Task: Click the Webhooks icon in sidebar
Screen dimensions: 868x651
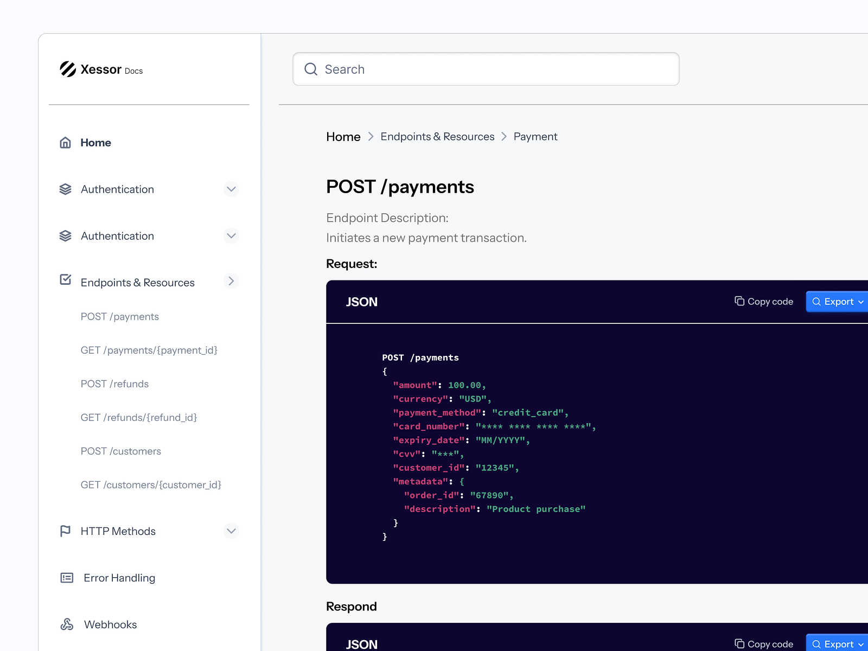Action: point(67,624)
